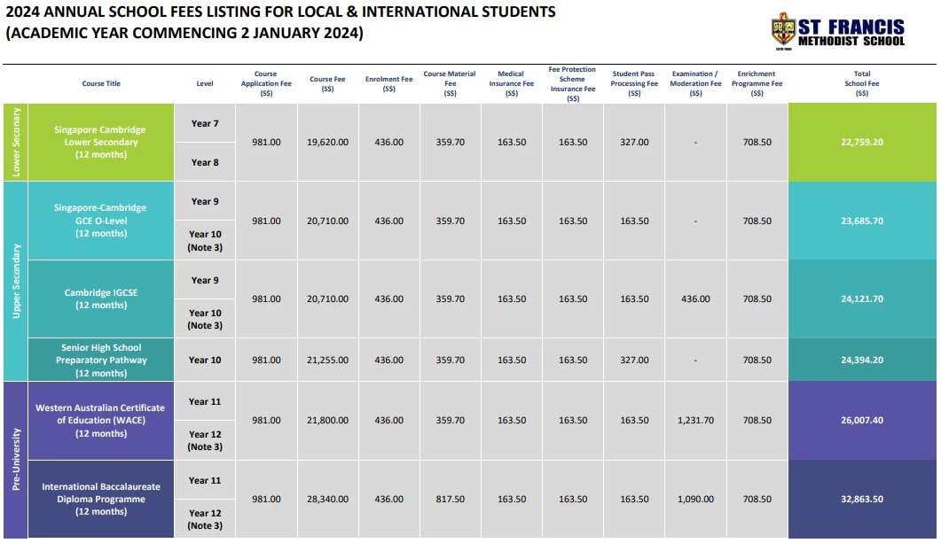Select the 22,759.20 total fee cell
941x543 pixels.
(862, 142)
